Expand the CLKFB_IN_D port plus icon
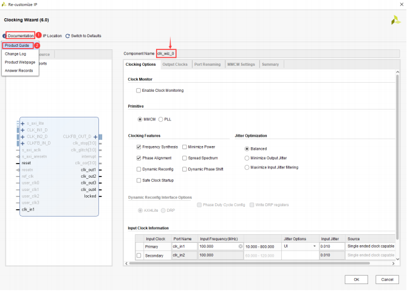 pos(22,144)
